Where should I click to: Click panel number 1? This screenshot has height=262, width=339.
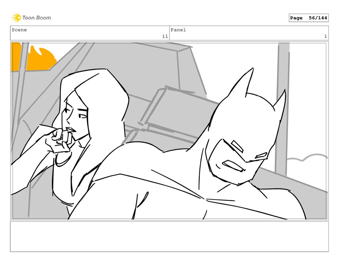(325, 36)
